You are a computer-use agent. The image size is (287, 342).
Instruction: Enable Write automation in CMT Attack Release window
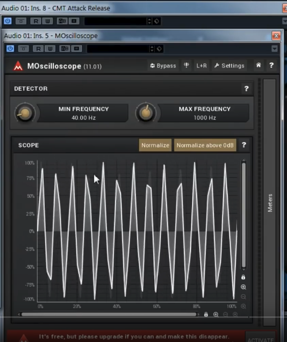pyautogui.click(x=47, y=21)
